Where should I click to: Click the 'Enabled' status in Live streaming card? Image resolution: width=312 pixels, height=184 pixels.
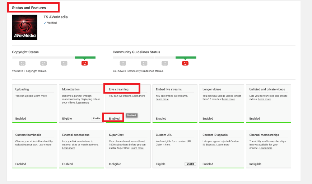click(x=114, y=119)
